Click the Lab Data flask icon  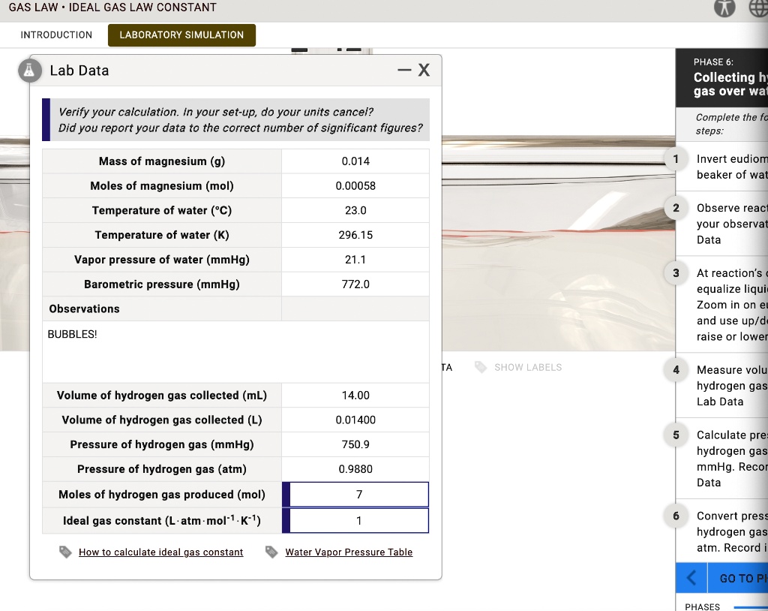point(31,71)
